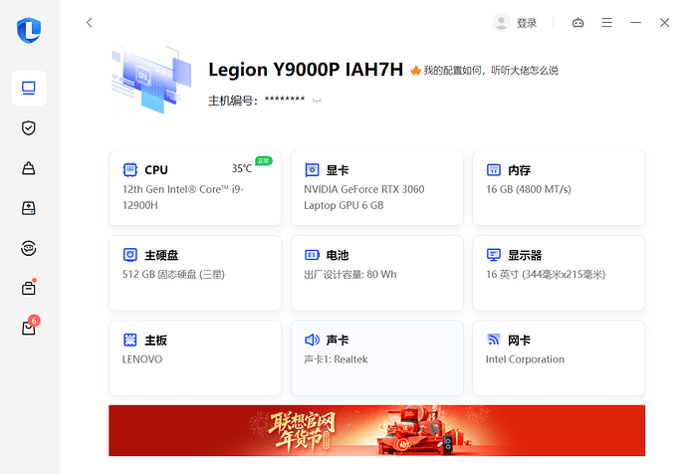
Task: Open the 声卡 Realtek card
Action: point(377,357)
